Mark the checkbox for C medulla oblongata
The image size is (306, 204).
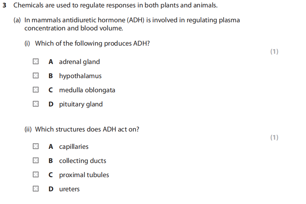[36, 90]
